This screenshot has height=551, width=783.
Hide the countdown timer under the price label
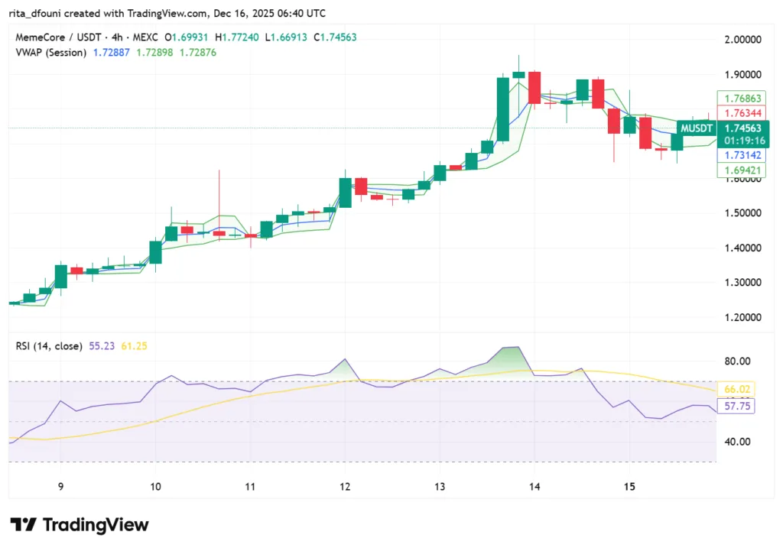(743, 141)
